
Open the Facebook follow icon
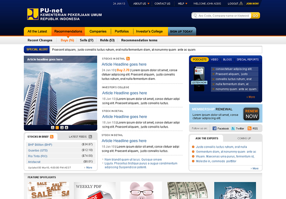pos(214,128)
